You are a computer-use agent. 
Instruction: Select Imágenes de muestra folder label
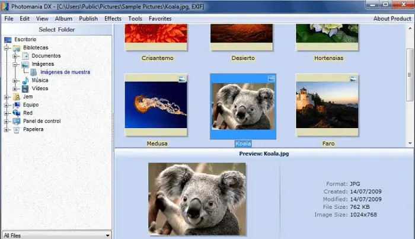pos(65,72)
